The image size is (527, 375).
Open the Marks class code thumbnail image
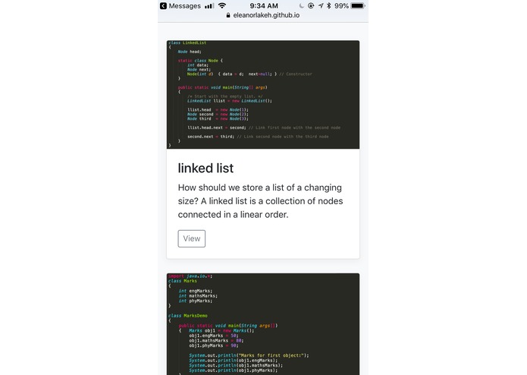tap(263, 324)
